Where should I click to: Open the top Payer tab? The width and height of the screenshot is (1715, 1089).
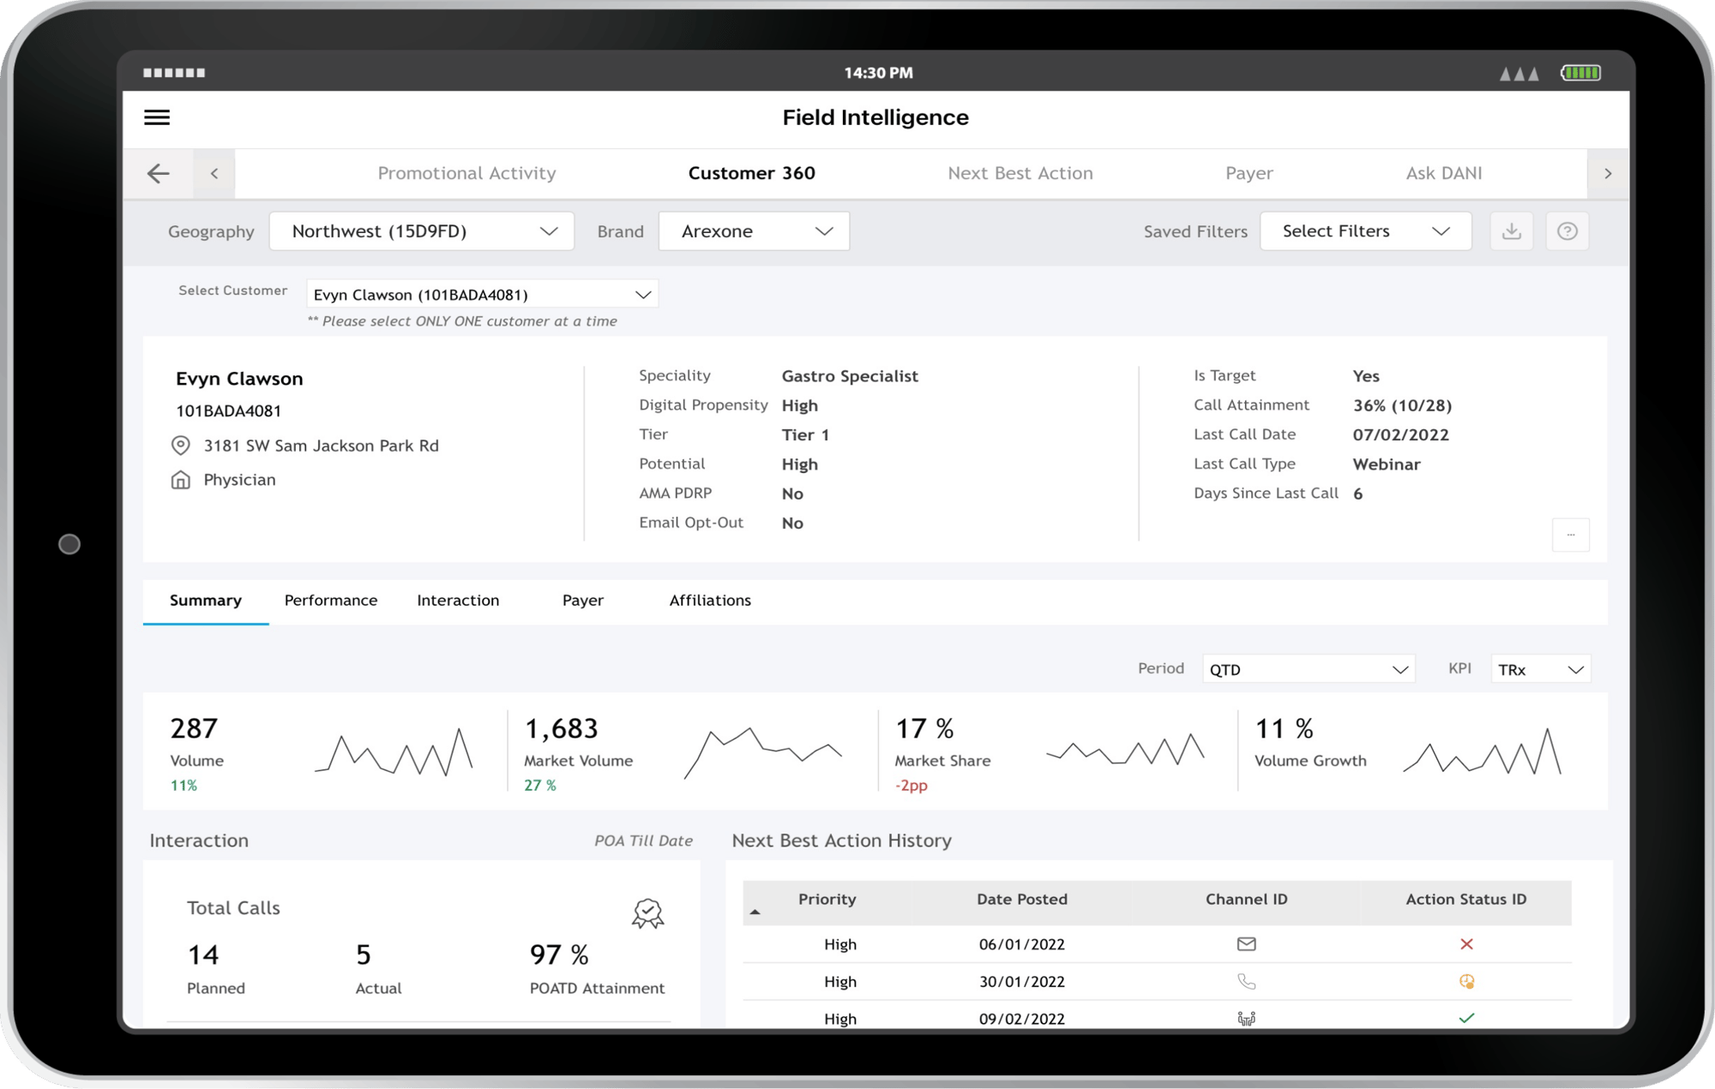(1249, 173)
